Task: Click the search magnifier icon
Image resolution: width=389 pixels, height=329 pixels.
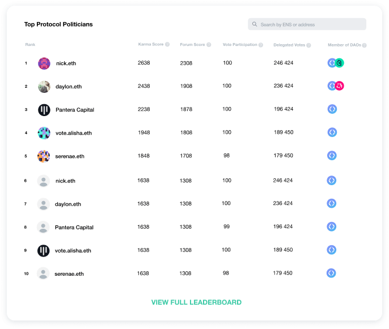Action: coord(255,24)
